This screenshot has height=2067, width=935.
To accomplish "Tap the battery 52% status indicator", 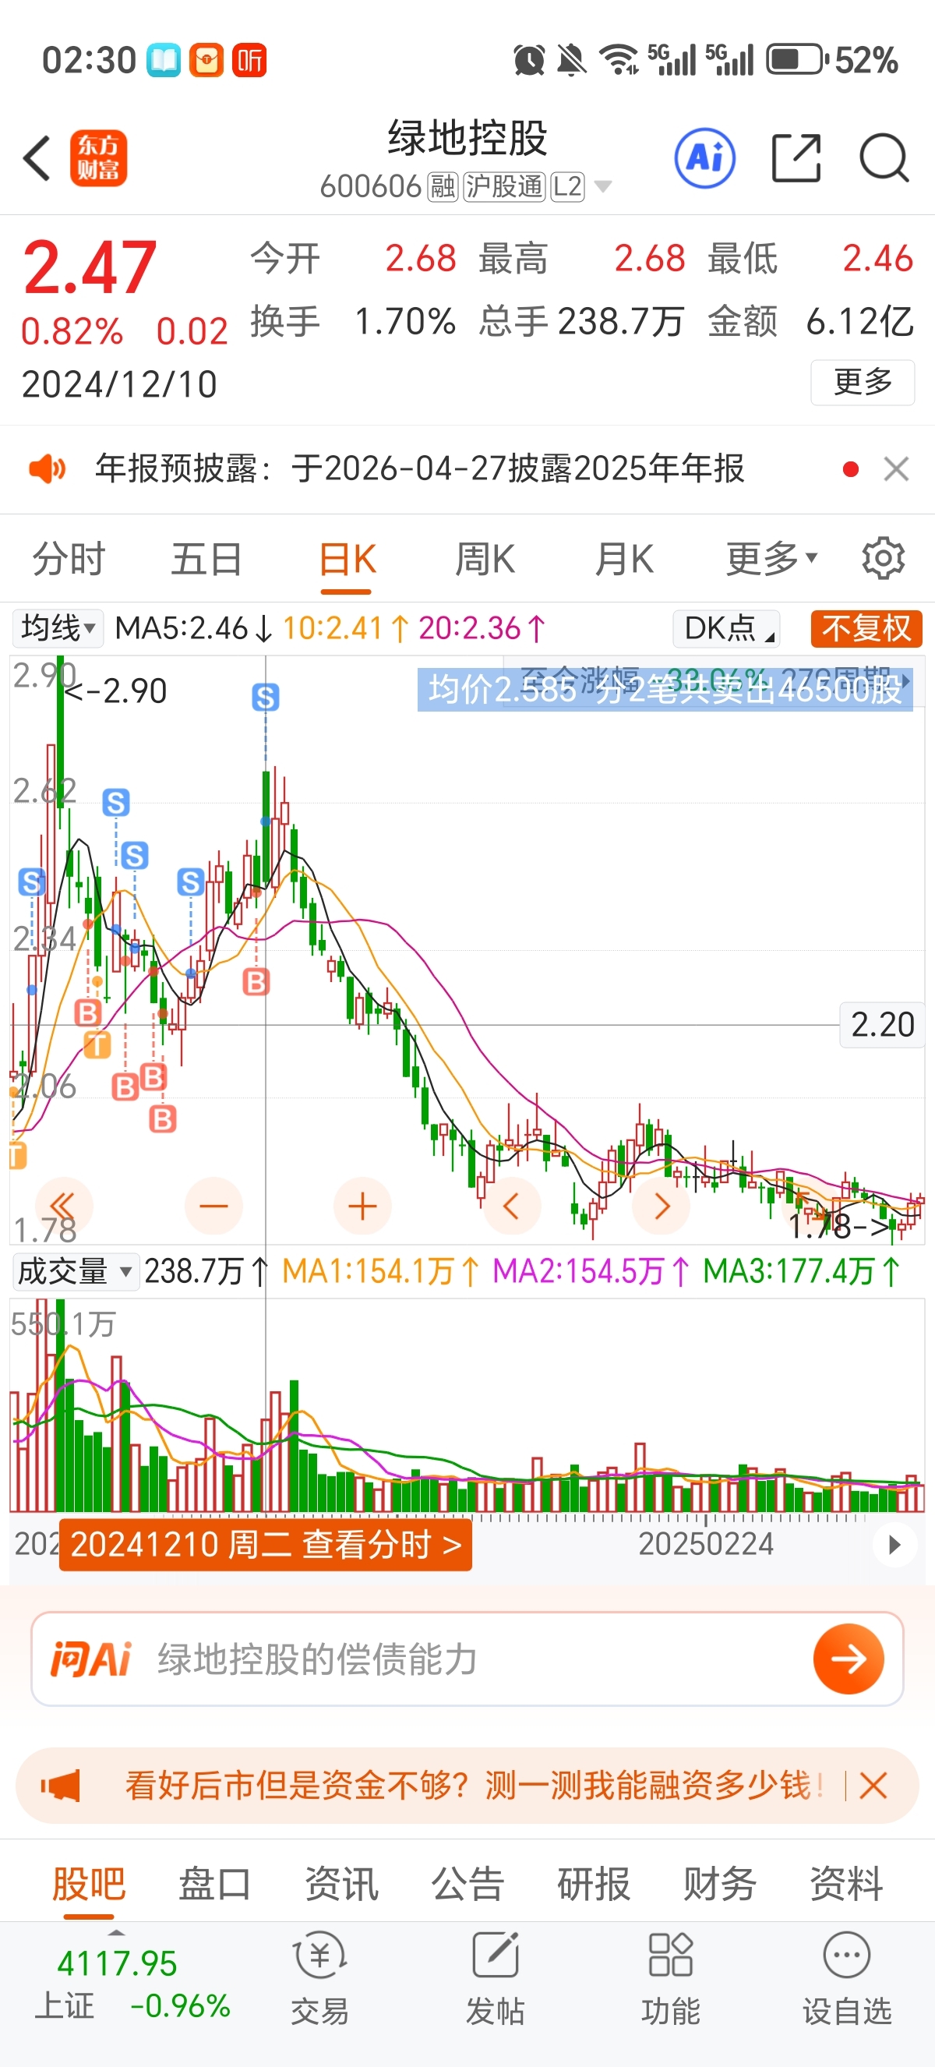I will (x=831, y=60).
